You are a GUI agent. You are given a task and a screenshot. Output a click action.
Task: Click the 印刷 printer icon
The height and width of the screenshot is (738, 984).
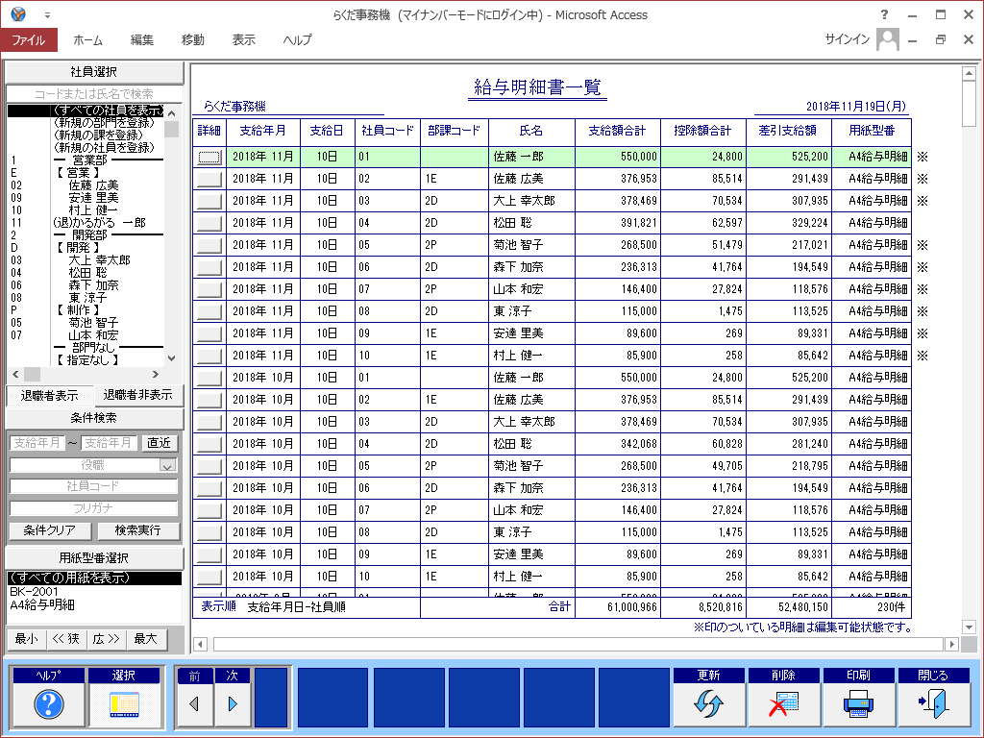click(x=858, y=704)
